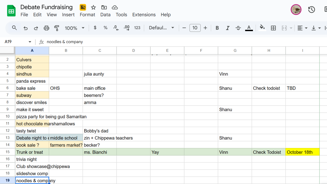Select the farmers market? cell

click(66, 145)
